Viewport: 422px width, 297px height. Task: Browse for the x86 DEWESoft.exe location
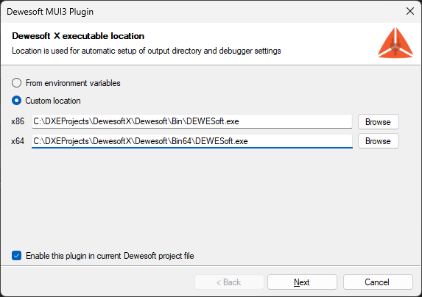(378, 121)
